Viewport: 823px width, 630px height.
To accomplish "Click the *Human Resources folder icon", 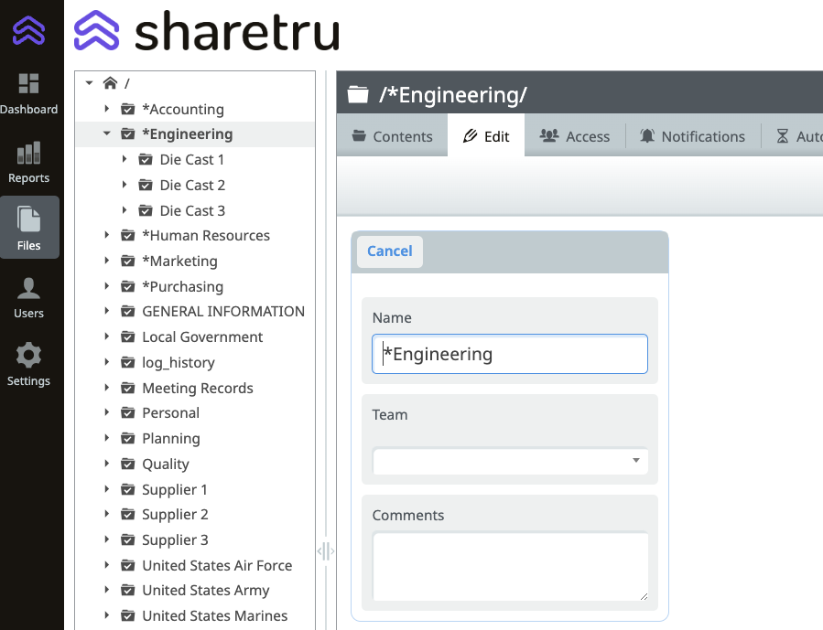I will tap(127, 235).
